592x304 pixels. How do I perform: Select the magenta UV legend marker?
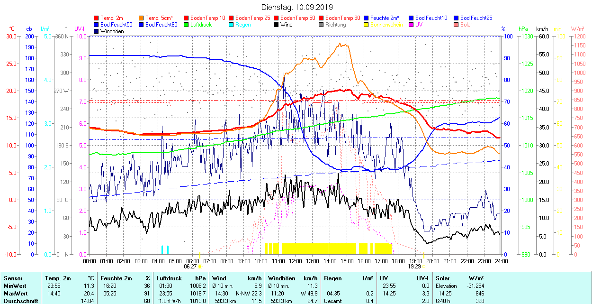click(x=412, y=25)
